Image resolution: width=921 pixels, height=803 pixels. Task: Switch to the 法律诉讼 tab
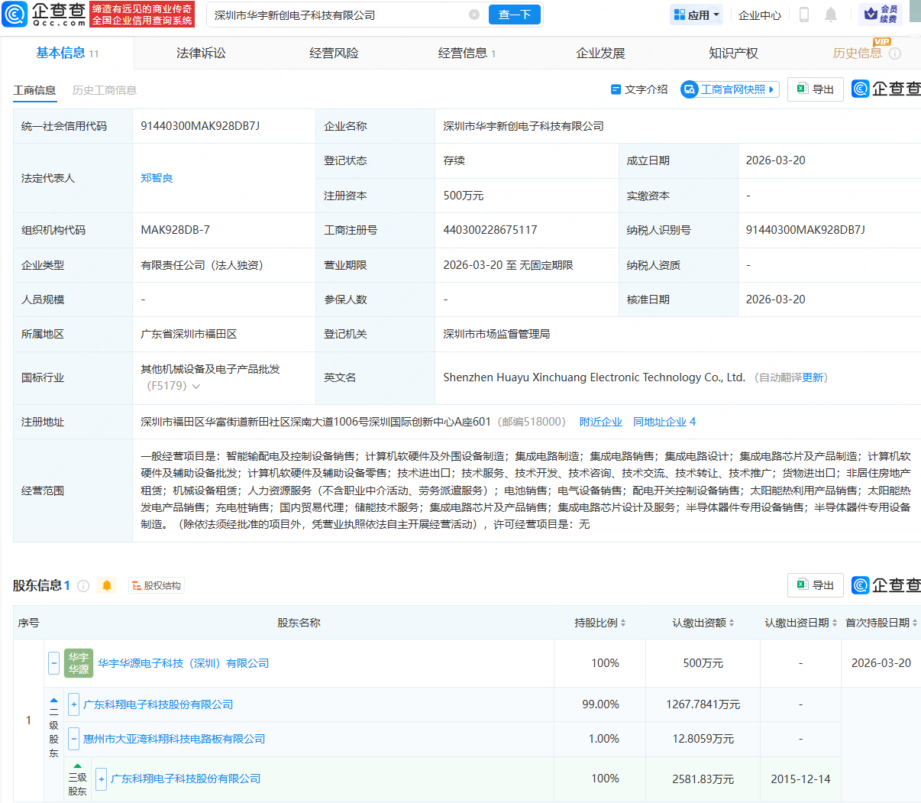coord(200,53)
